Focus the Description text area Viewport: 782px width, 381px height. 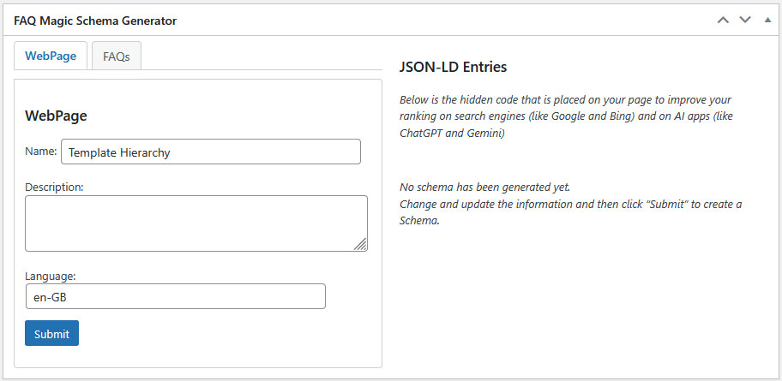[195, 223]
